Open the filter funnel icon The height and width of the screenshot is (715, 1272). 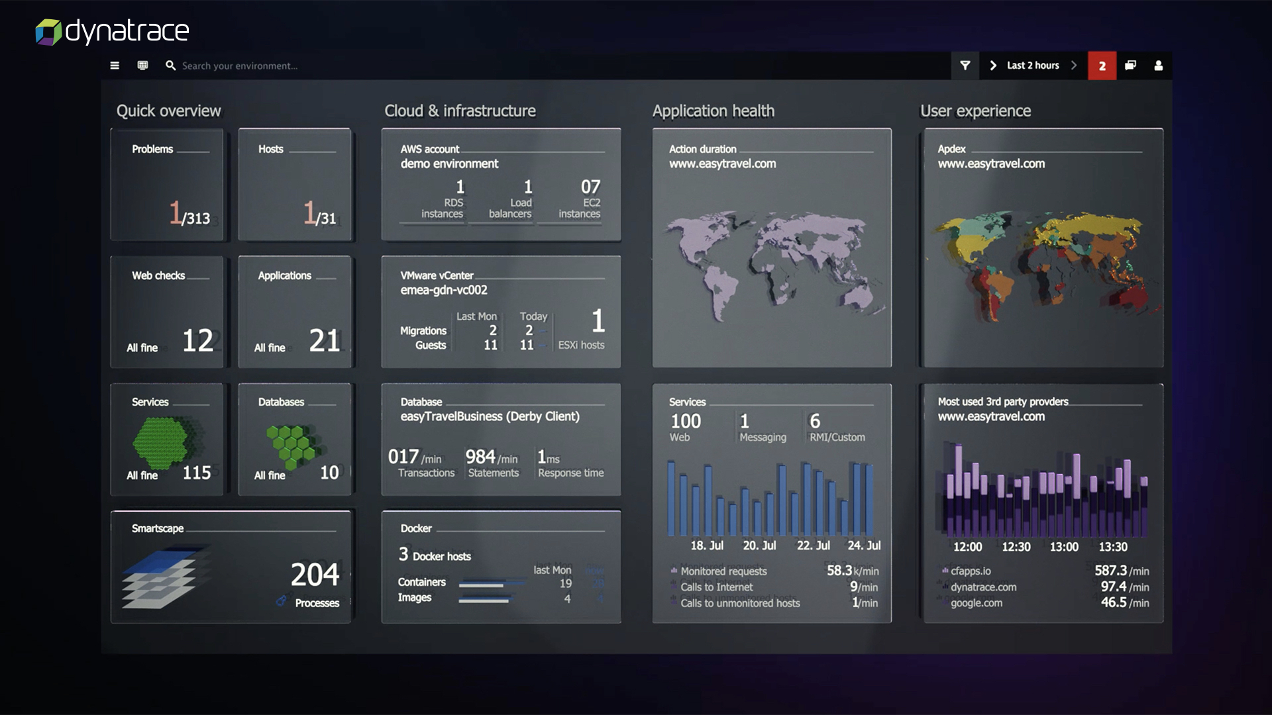pos(965,66)
